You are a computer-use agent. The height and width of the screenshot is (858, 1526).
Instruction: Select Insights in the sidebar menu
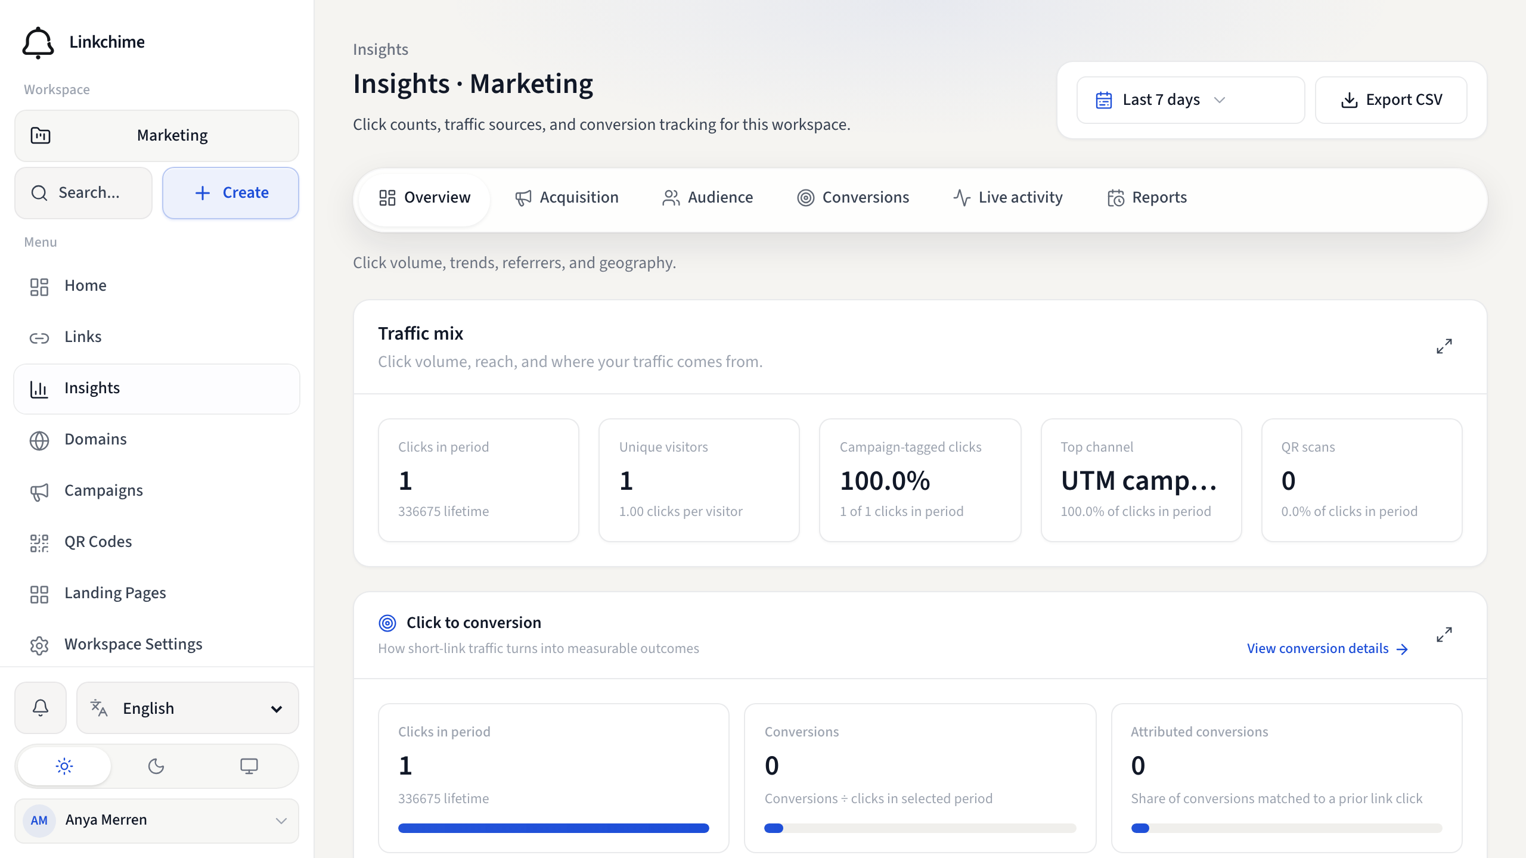point(157,388)
